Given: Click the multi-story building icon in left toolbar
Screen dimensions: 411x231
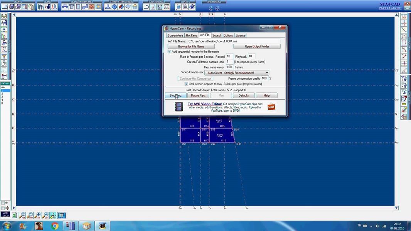Looking at the screenshot, I should click(x=4, y=23).
